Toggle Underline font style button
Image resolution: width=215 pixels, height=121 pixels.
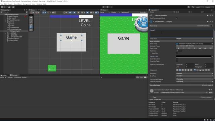pyautogui.click(x=189, y=48)
